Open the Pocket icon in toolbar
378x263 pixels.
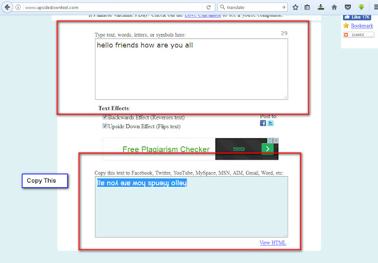click(348, 7)
